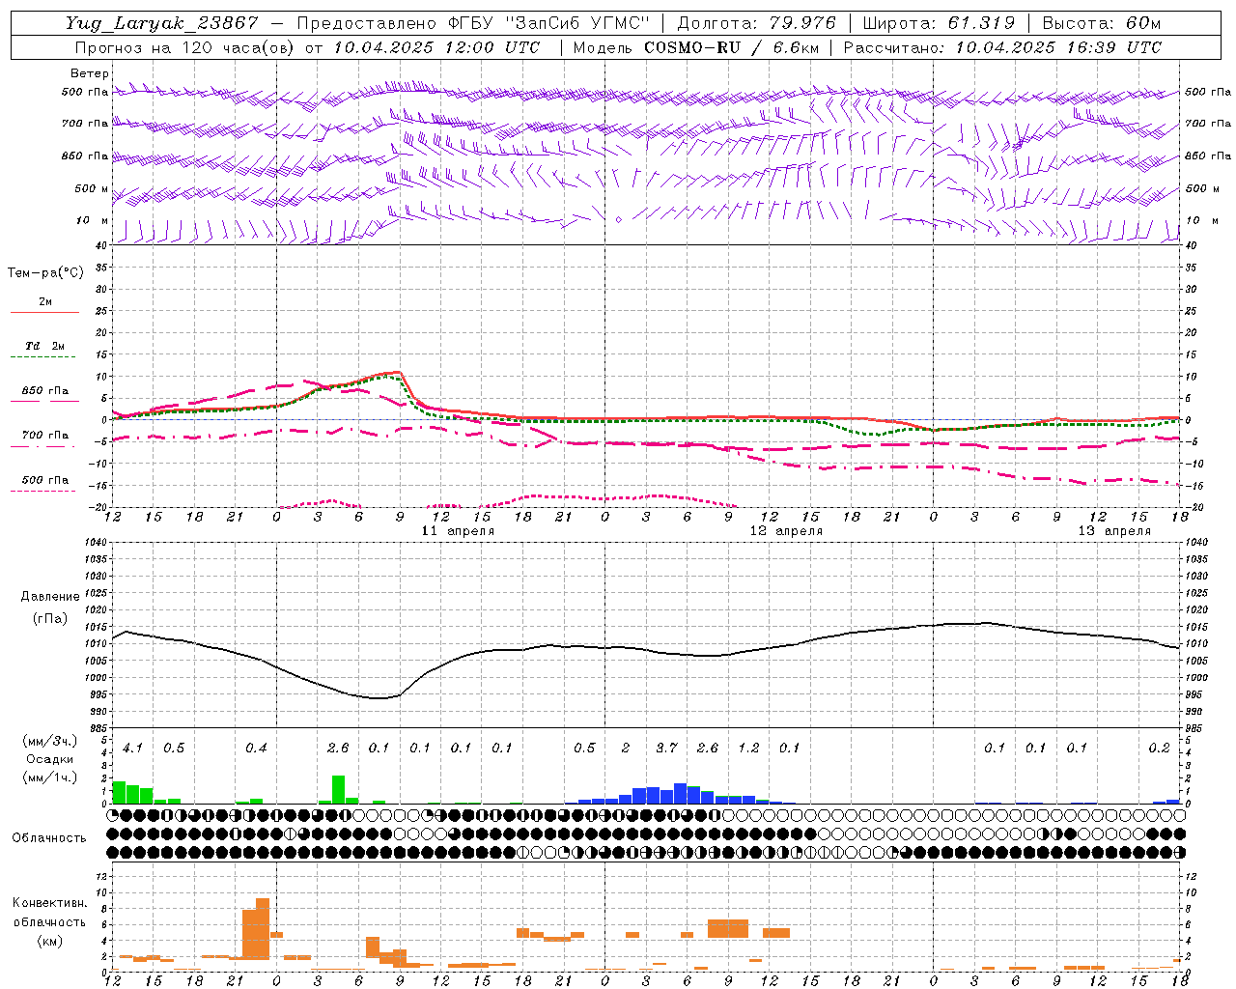Click the calculation time 10.04.2025 16:39 UTC
Image resolution: width=1236 pixels, height=989 pixels.
pyautogui.click(x=1058, y=47)
